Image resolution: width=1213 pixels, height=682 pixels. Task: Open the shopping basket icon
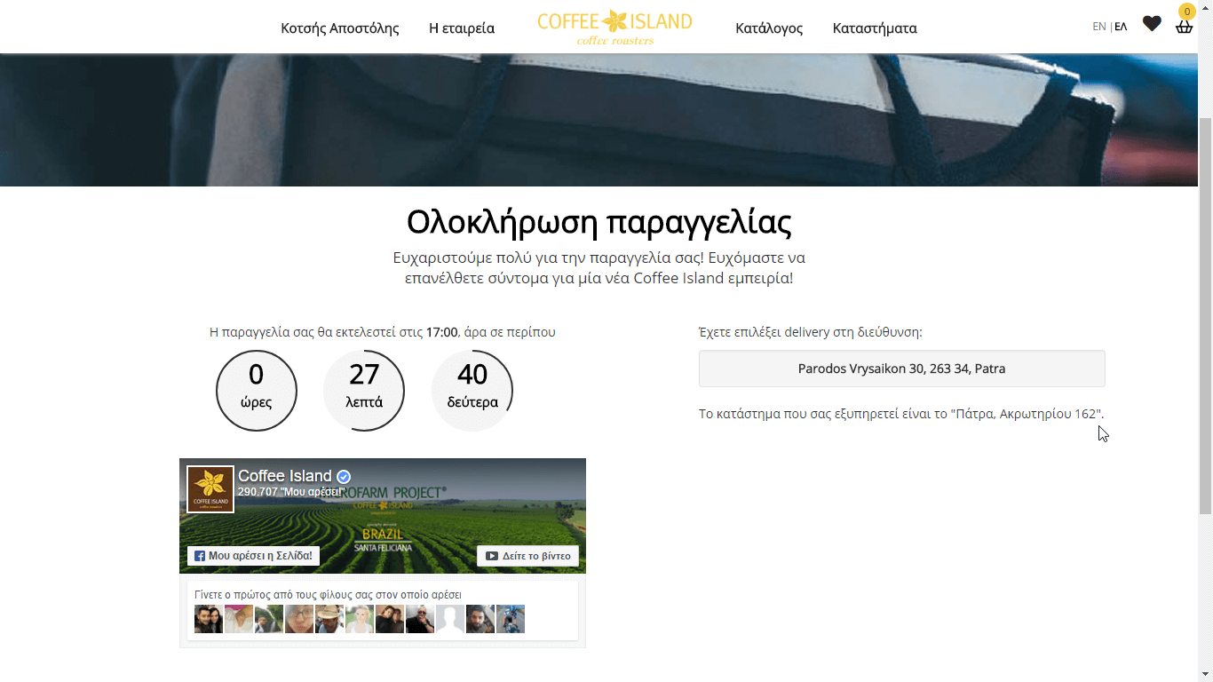pyautogui.click(x=1184, y=27)
